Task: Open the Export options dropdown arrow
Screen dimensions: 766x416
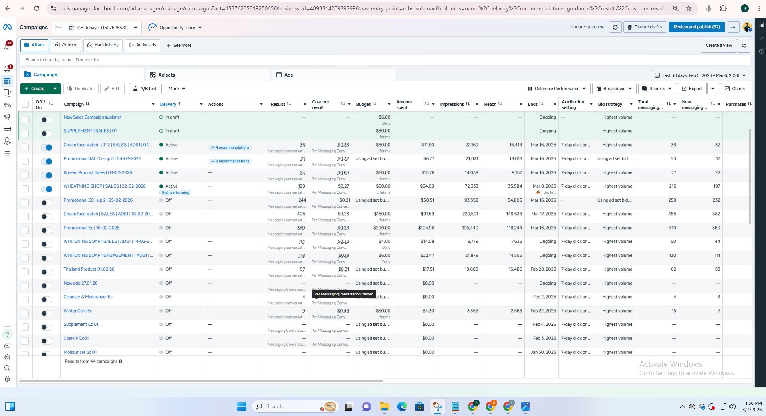Action: 712,89
